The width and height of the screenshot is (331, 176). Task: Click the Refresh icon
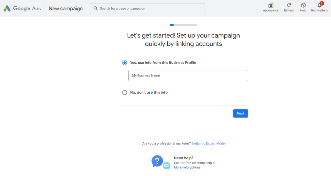(289, 5)
